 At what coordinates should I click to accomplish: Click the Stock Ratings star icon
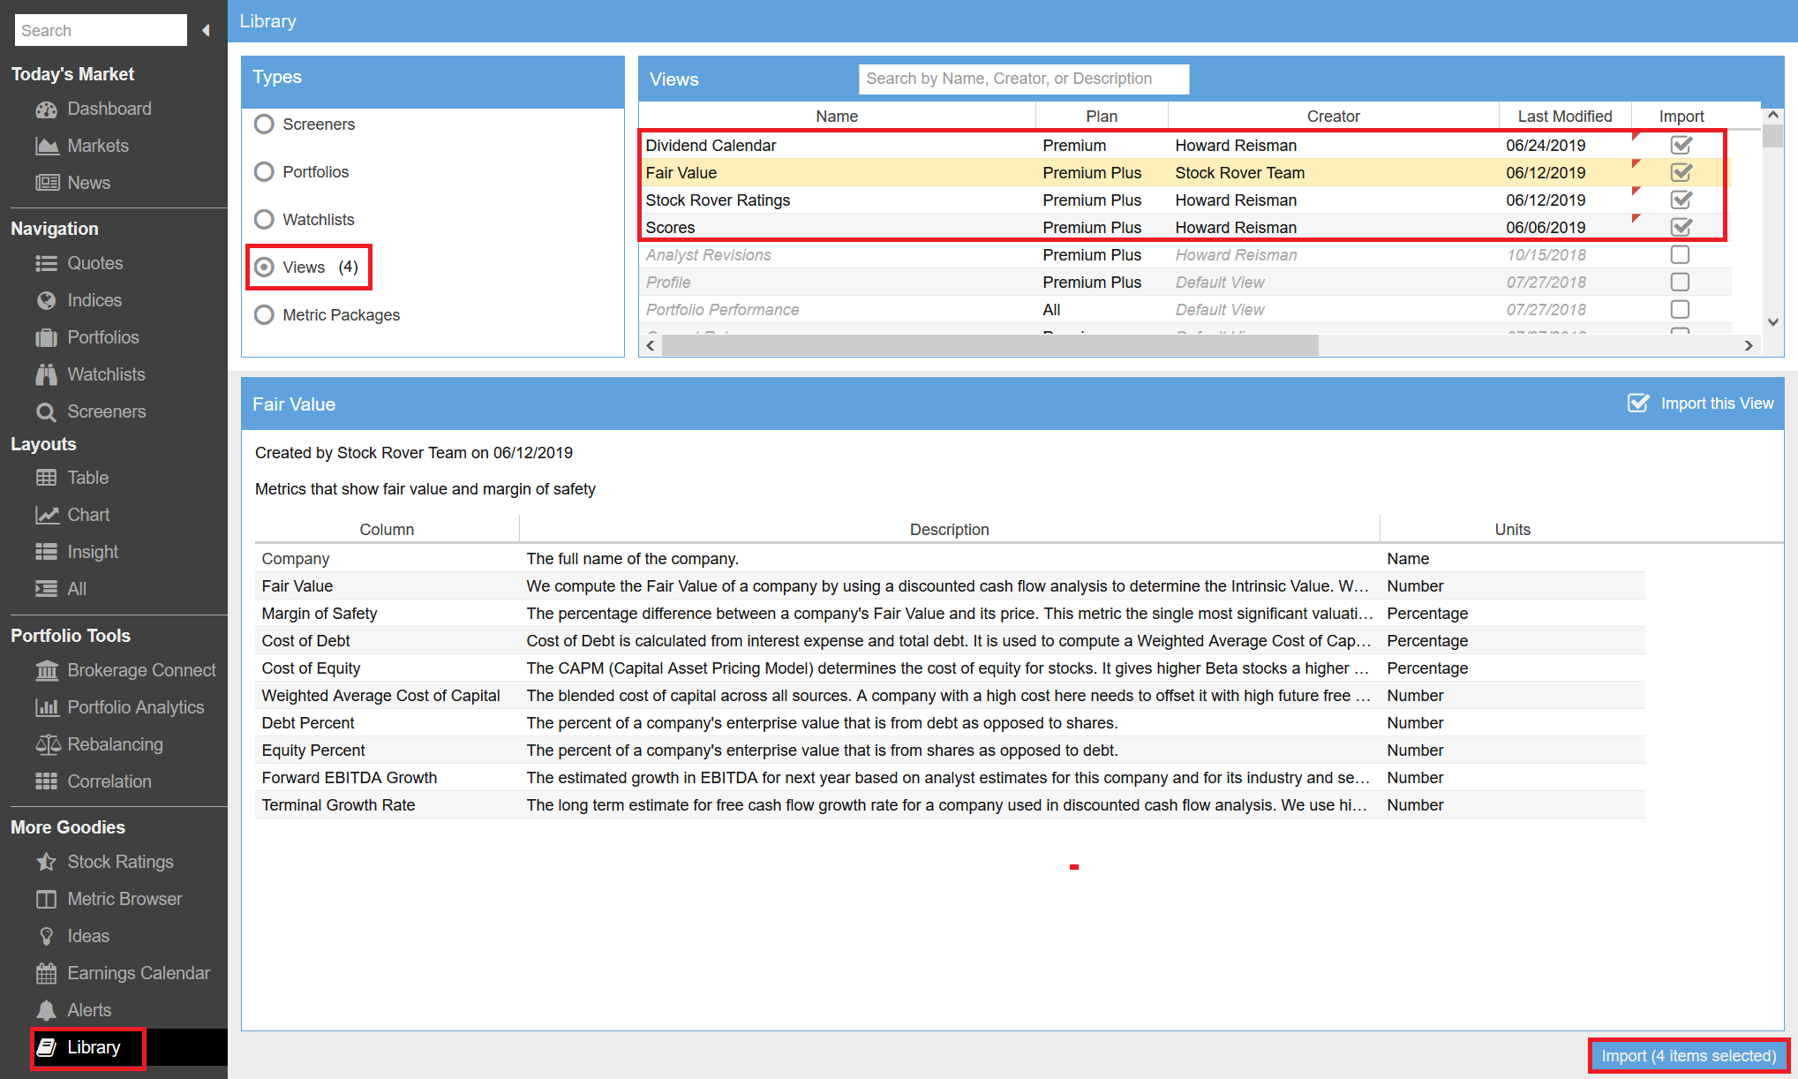(x=46, y=862)
